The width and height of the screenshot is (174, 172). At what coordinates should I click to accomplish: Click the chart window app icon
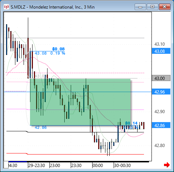(x=6, y=7)
